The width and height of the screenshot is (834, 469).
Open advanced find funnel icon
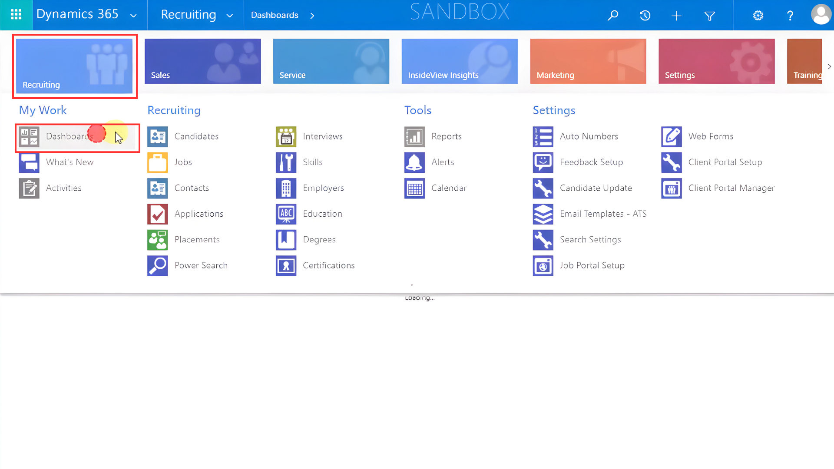click(710, 16)
